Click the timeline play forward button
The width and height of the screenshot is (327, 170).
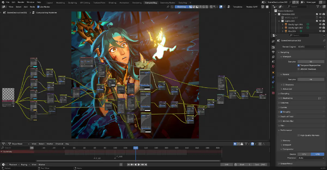point(139,165)
